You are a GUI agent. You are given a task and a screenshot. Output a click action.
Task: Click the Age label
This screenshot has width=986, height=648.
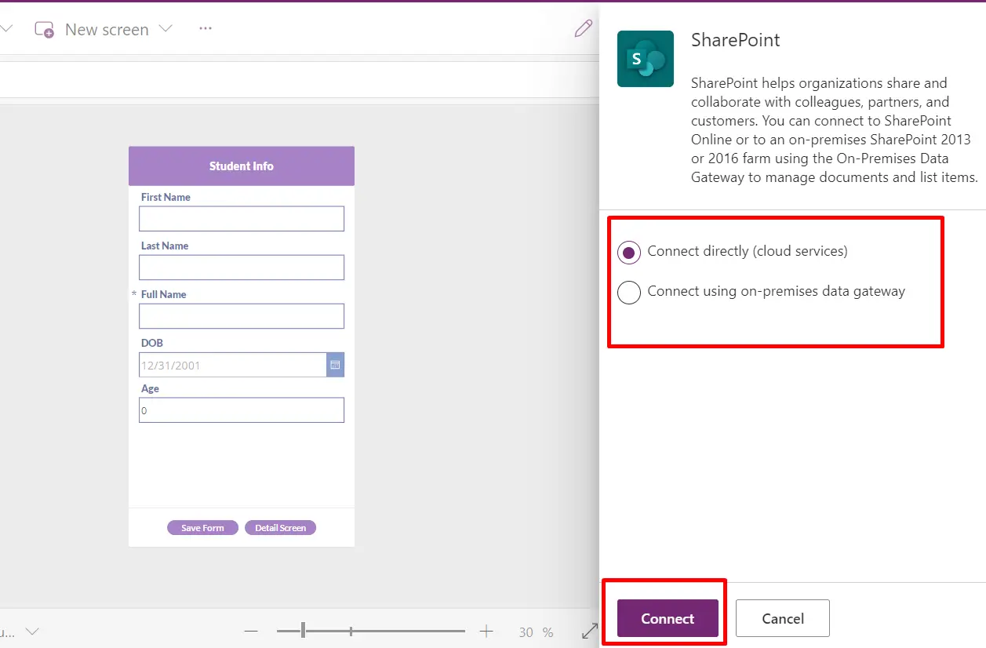pos(150,388)
